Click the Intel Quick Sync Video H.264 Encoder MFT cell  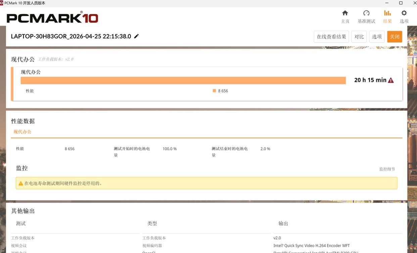[x=312, y=246]
